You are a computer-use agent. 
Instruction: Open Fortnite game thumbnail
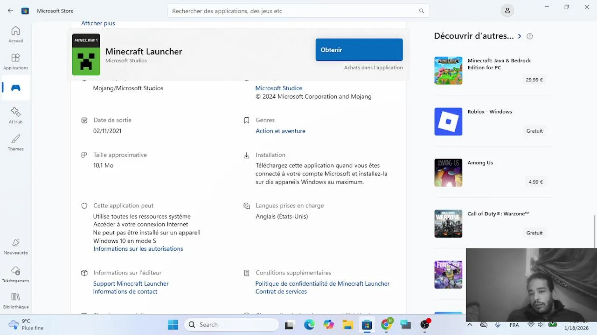[448, 275]
